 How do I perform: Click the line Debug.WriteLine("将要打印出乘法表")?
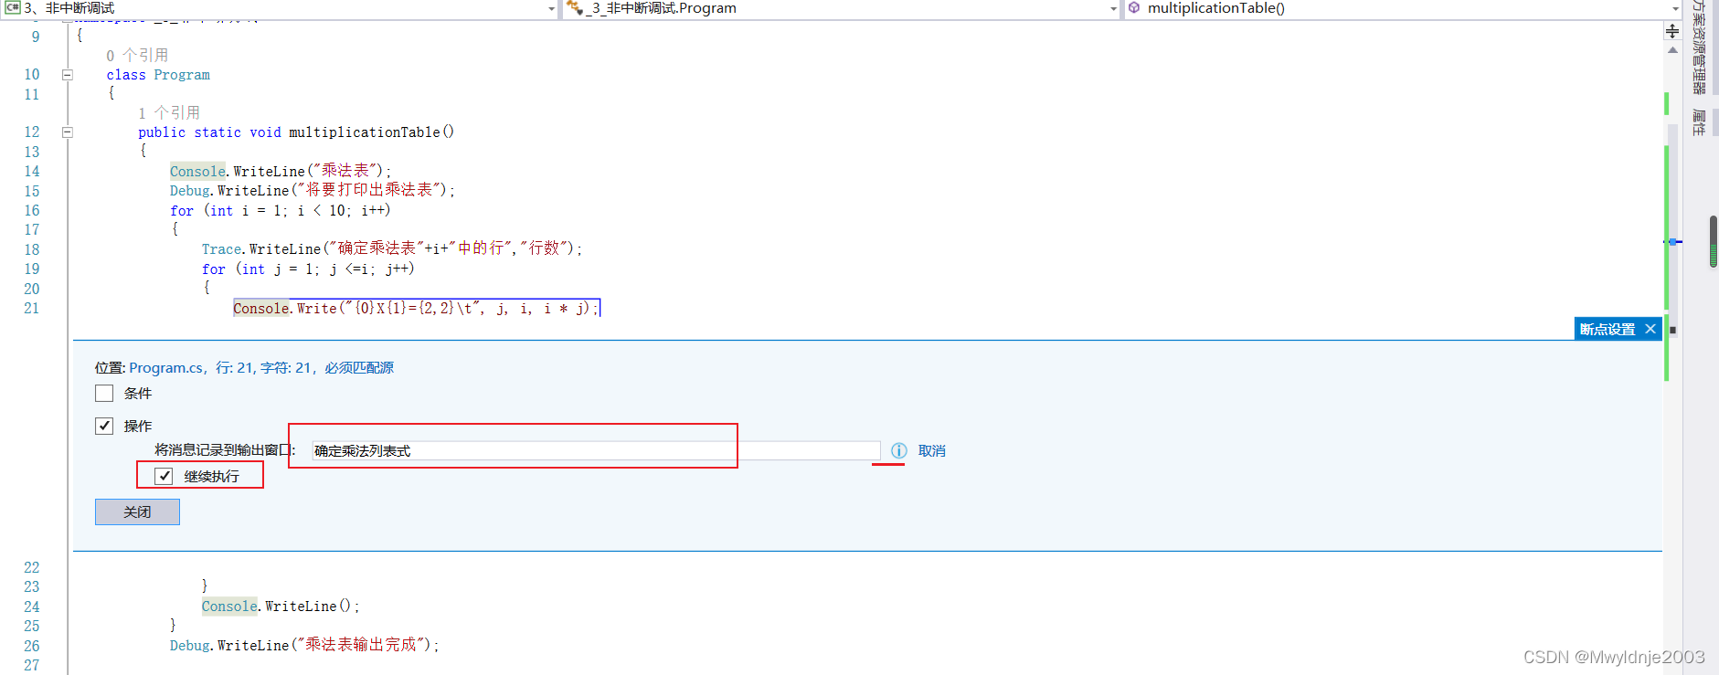tap(312, 190)
